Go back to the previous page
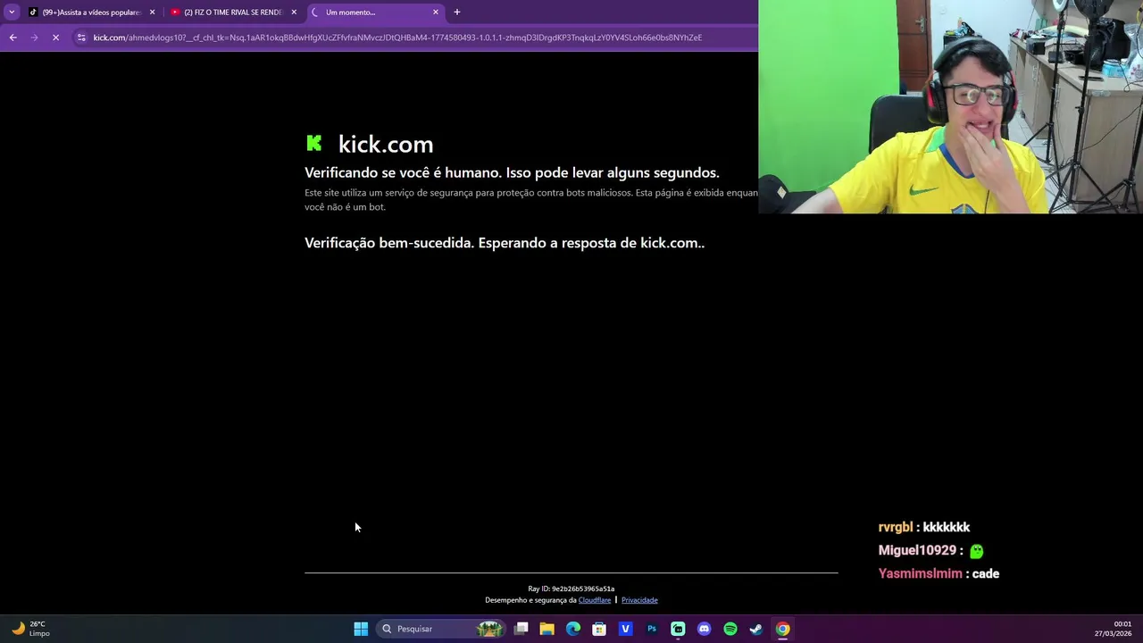This screenshot has width=1143, height=643. pyautogui.click(x=13, y=38)
